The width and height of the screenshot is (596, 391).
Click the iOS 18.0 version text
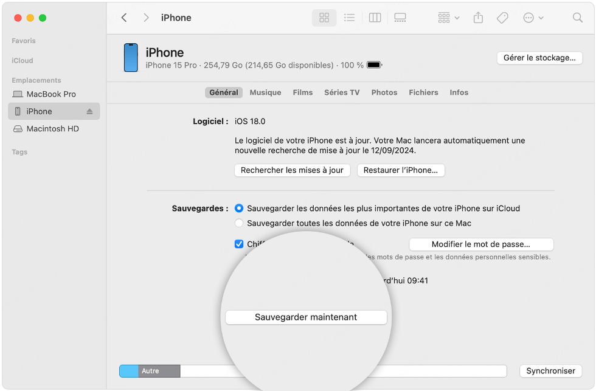point(250,121)
